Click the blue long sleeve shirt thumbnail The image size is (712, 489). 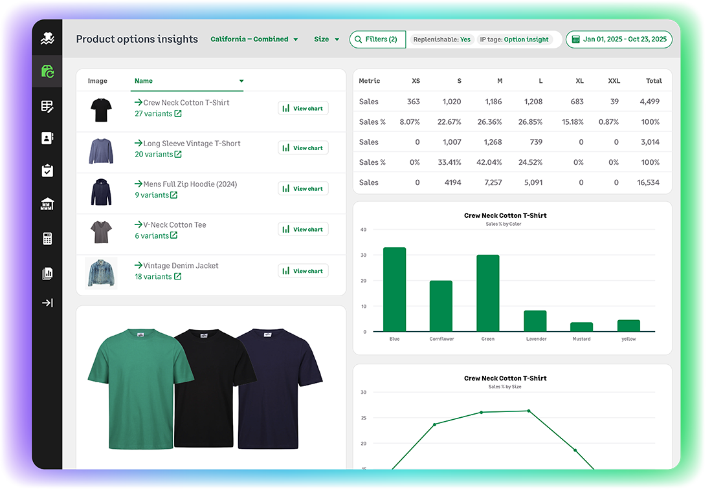101,151
